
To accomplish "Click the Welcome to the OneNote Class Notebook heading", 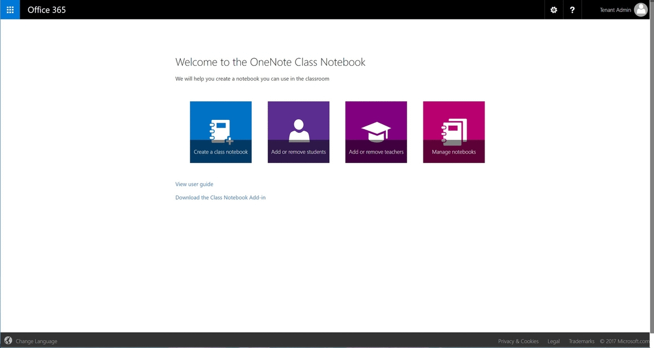I will [x=270, y=62].
